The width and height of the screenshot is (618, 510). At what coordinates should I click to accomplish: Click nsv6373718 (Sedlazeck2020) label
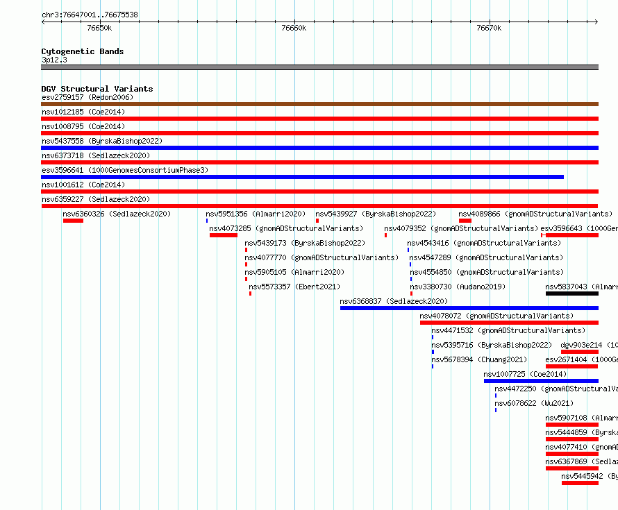point(96,155)
